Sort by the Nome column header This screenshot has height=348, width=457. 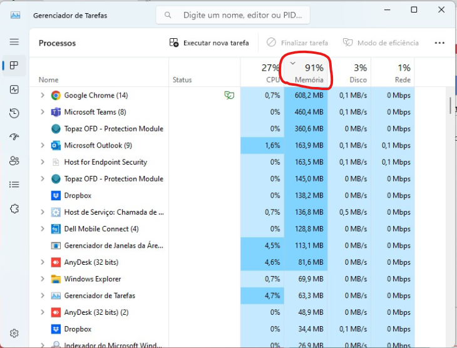(99, 72)
